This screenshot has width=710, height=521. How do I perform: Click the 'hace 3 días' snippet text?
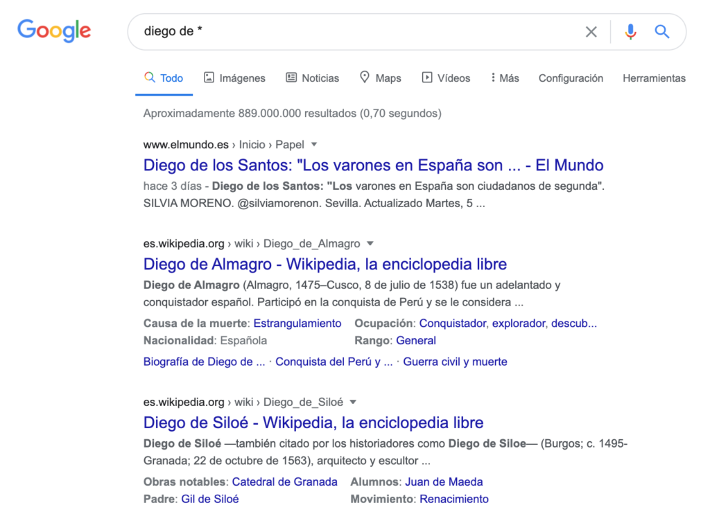coord(172,186)
